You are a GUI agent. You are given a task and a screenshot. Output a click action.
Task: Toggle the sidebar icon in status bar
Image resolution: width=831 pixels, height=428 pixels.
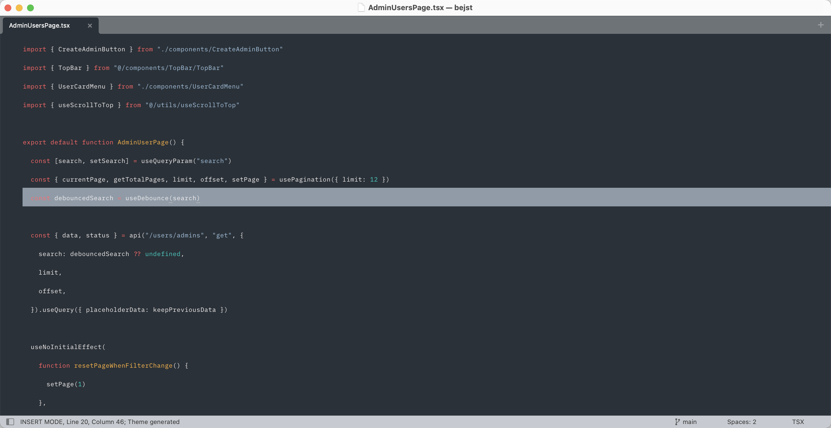point(10,422)
